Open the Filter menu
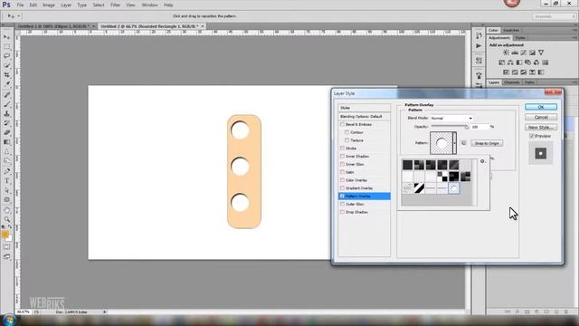579x326 pixels. pos(115,5)
